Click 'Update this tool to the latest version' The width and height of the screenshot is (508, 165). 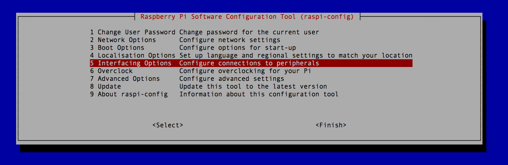point(253,87)
